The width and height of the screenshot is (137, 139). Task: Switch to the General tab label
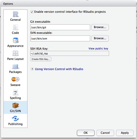tap(15, 20)
